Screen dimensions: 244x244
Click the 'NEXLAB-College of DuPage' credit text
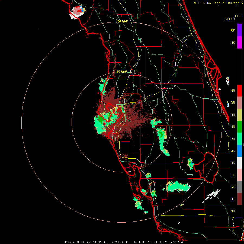coord(216,3)
